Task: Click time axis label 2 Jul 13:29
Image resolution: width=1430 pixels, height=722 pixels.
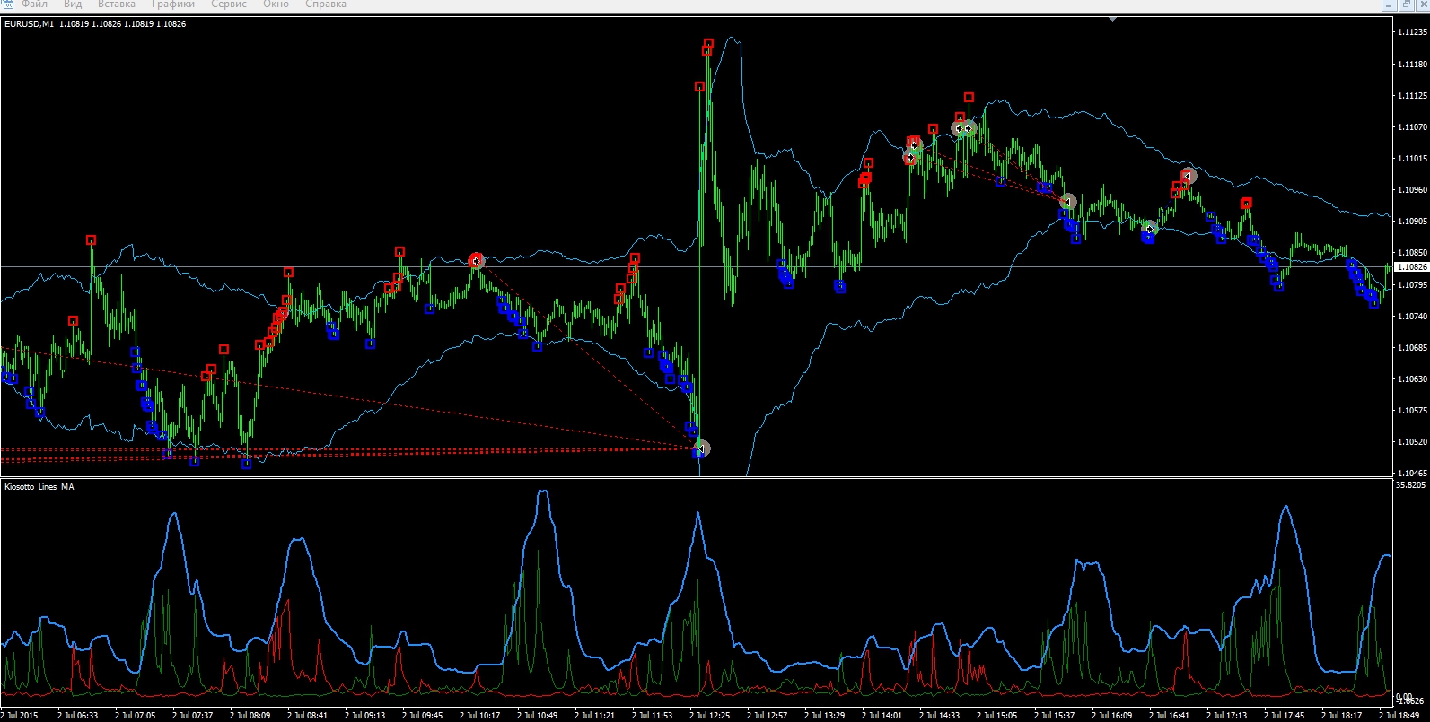Action: tap(825, 716)
